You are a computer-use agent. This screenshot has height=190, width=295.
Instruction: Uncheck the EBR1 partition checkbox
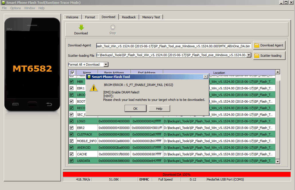(72, 88)
